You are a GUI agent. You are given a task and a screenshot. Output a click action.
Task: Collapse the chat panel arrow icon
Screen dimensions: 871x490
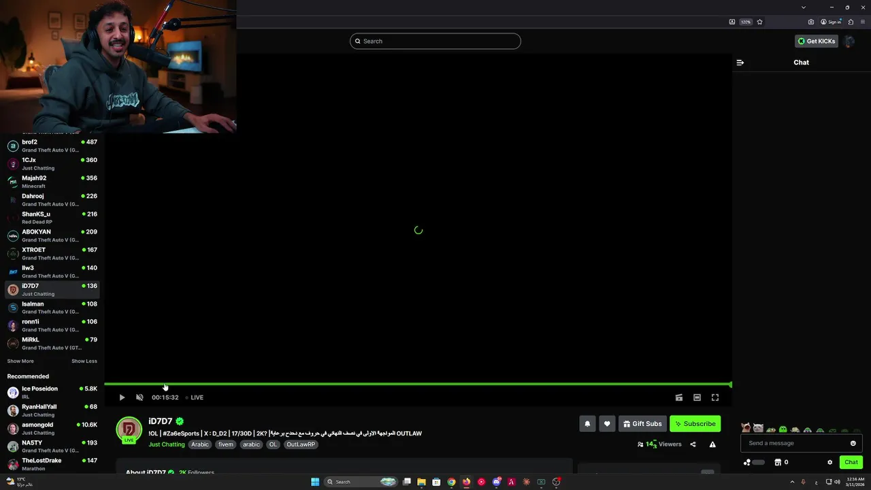pos(740,63)
